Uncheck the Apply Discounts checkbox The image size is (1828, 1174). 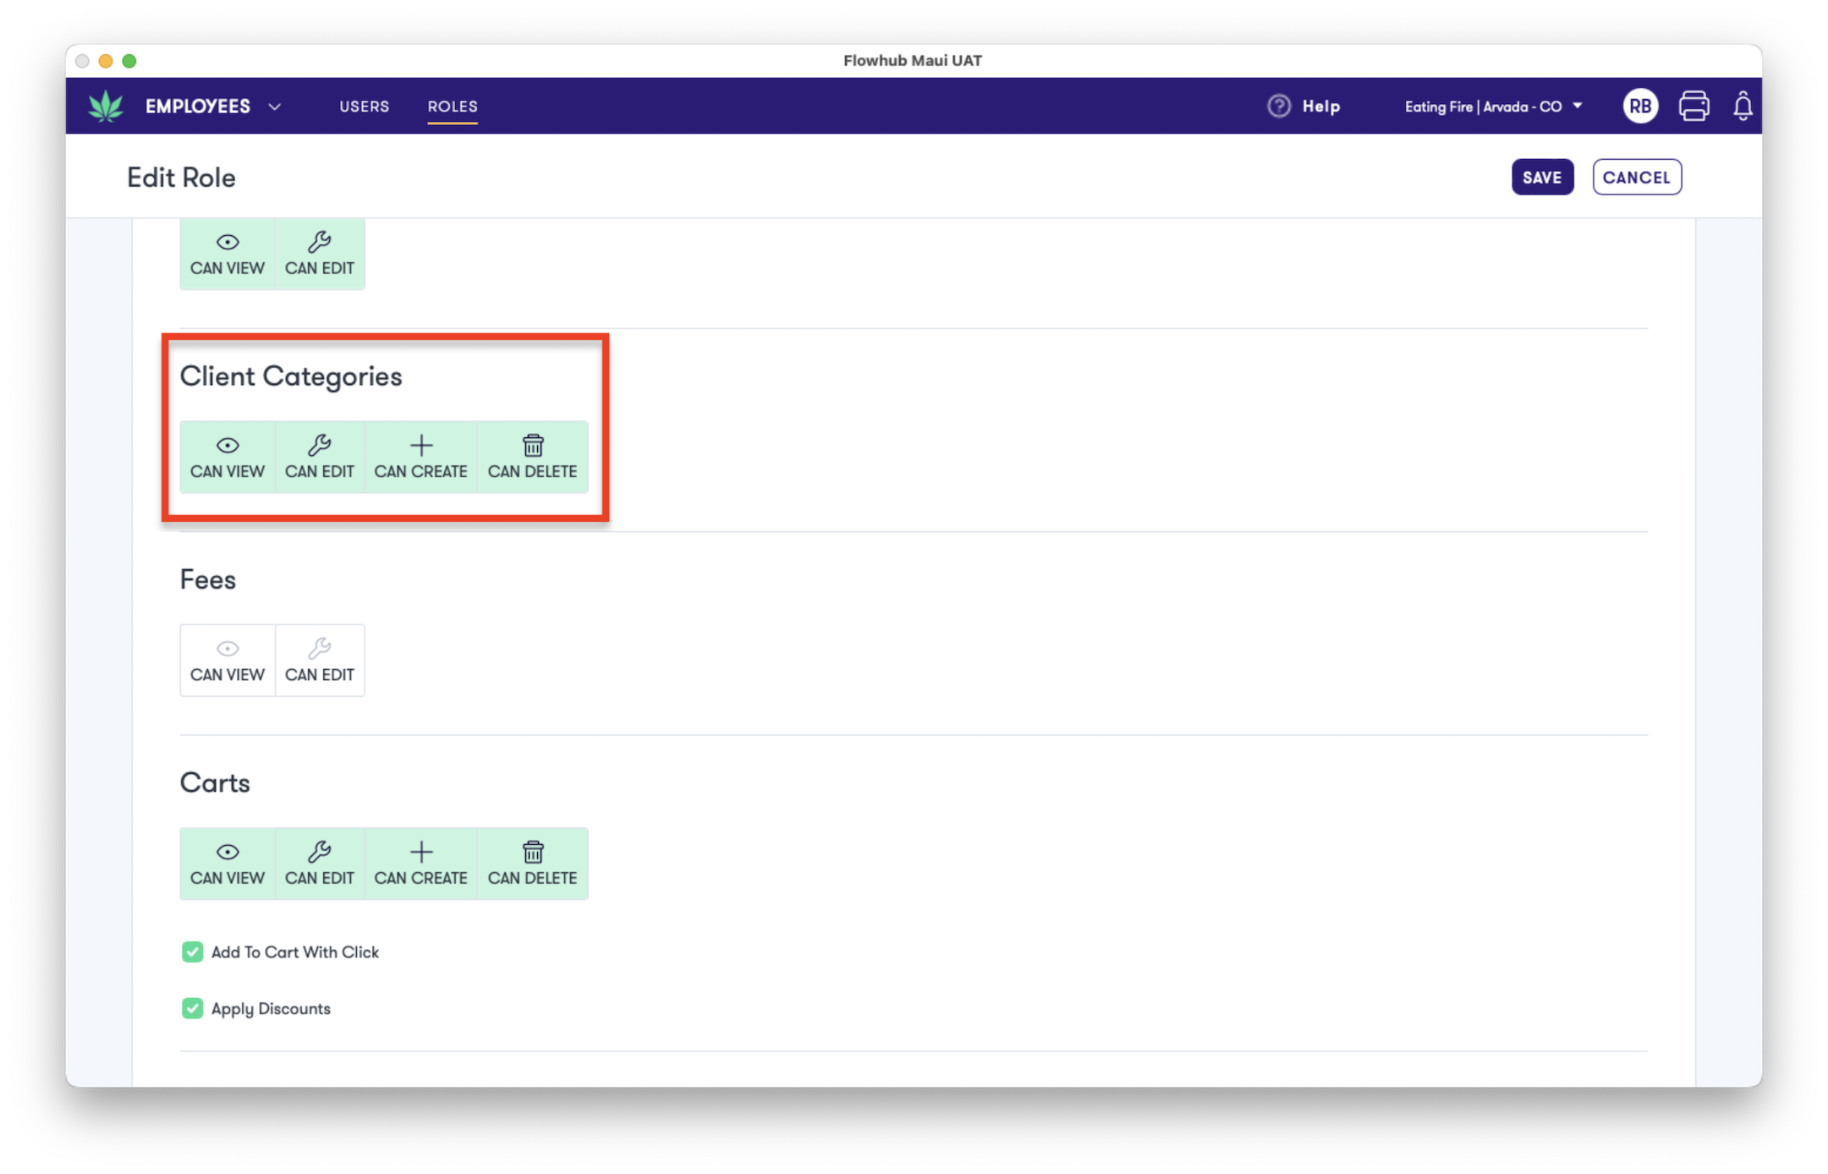pyautogui.click(x=192, y=1008)
